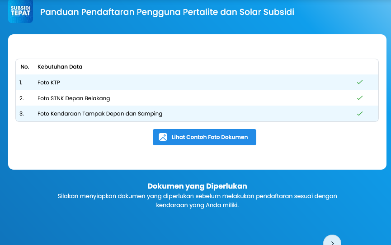Select Foto Kendaraan Tampak Depan dan Samping

coord(99,114)
